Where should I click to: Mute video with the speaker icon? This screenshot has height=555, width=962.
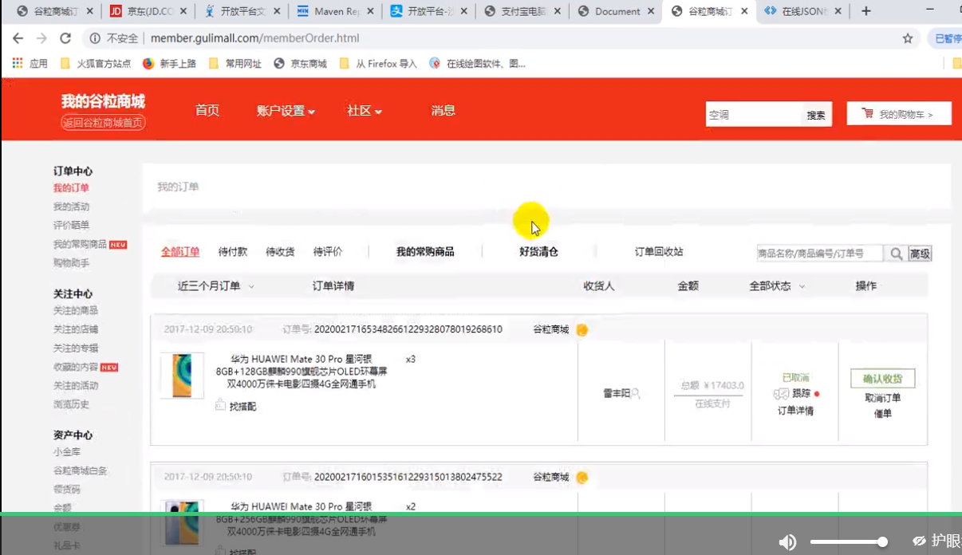[x=787, y=542]
